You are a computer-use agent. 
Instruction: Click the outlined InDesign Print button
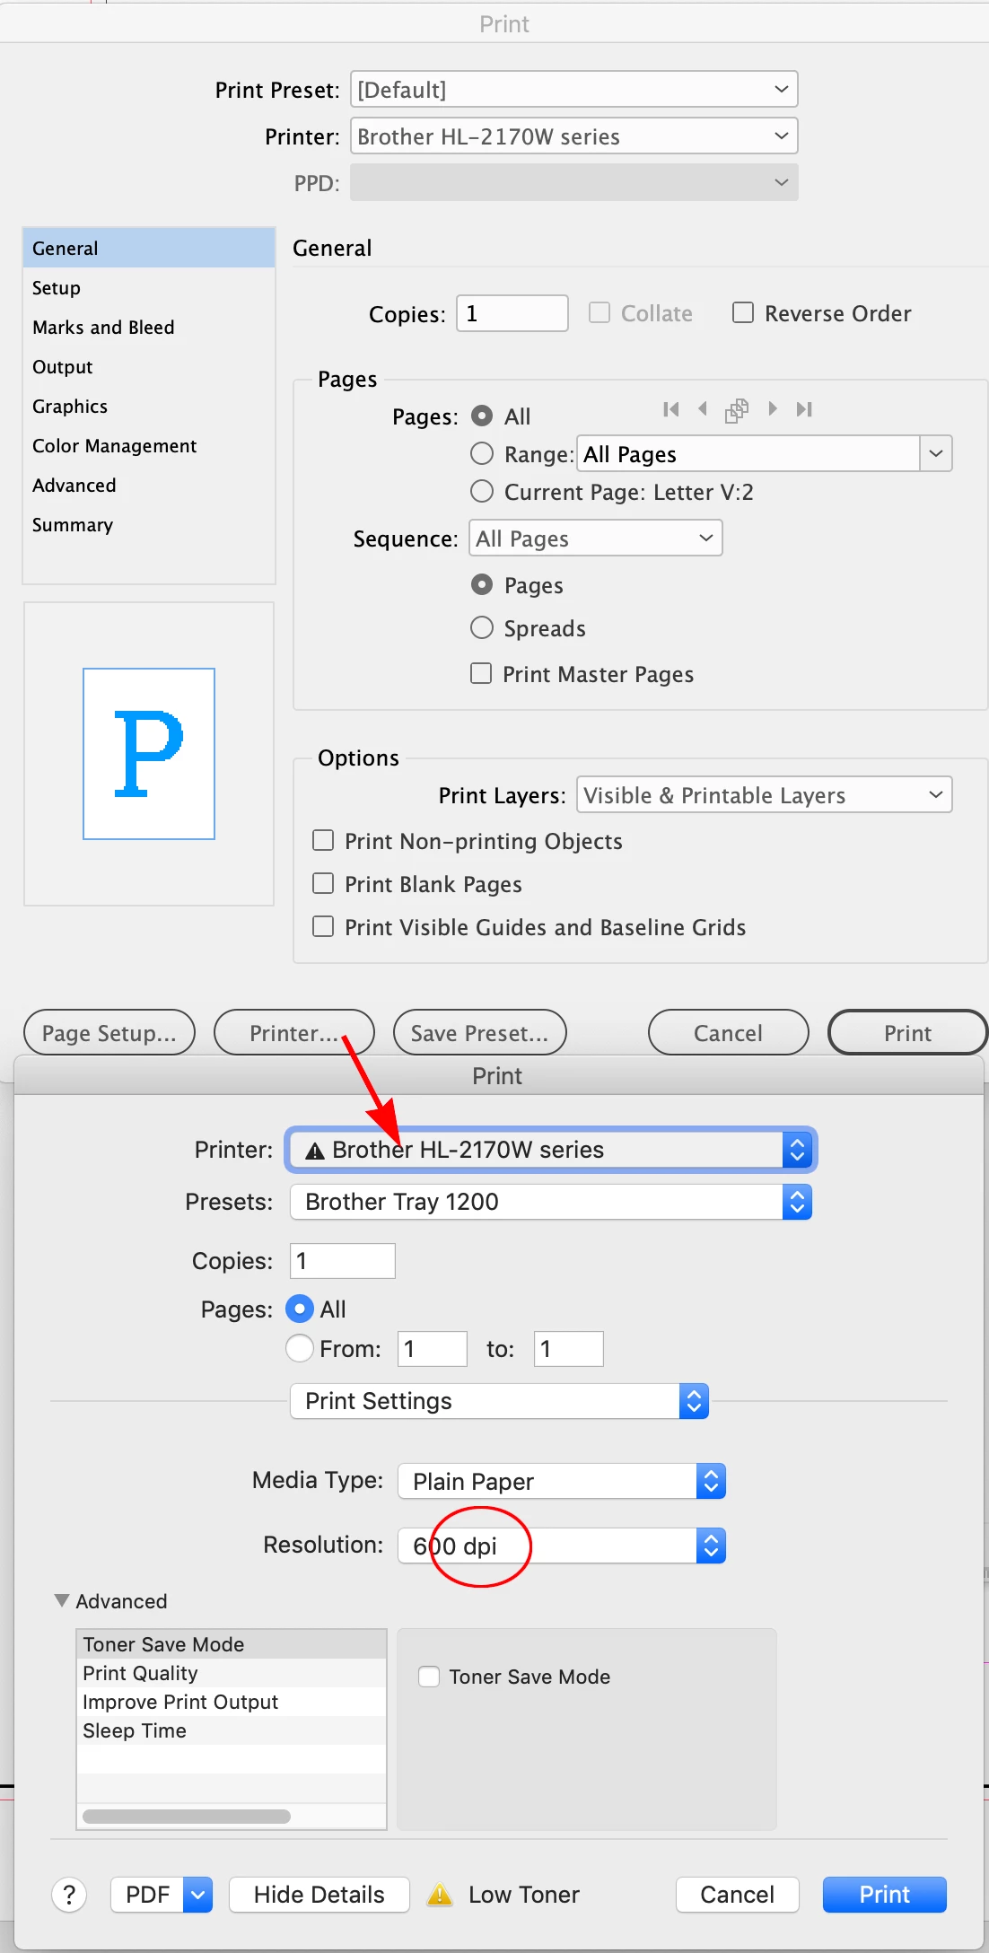pos(908,1032)
